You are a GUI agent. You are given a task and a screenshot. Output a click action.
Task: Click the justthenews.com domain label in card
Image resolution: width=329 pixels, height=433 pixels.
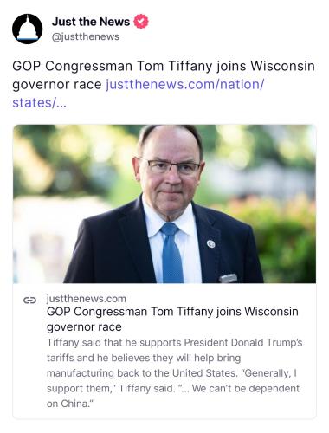click(87, 299)
